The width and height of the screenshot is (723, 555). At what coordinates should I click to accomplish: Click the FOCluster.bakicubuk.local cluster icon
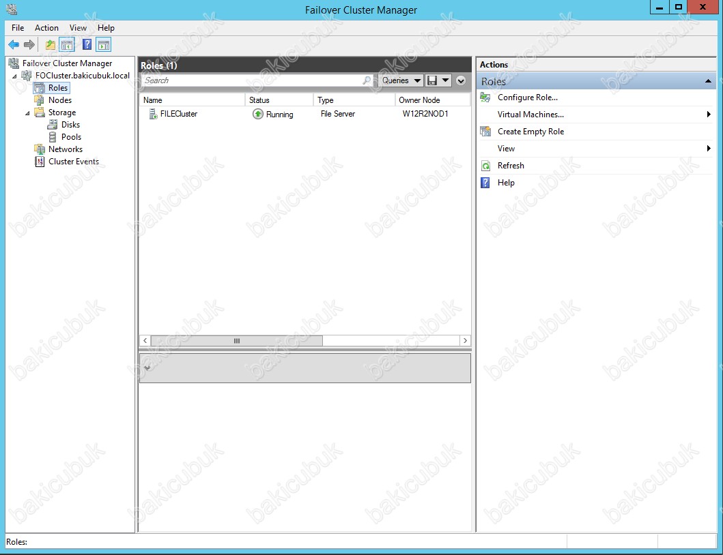(27, 76)
